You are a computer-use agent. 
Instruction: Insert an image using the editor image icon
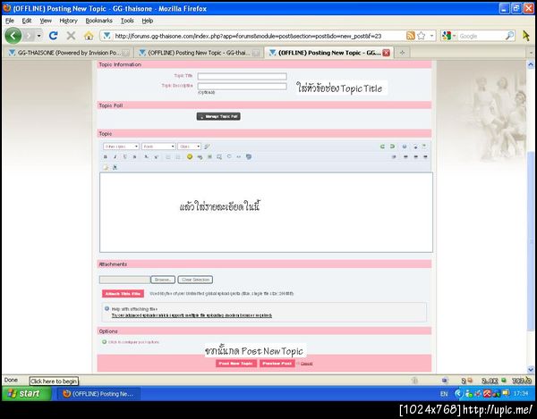pyautogui.click(x=209, y=157)
